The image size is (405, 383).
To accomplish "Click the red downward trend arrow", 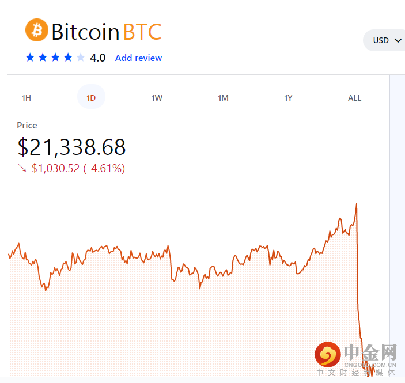I will (22, 169).
